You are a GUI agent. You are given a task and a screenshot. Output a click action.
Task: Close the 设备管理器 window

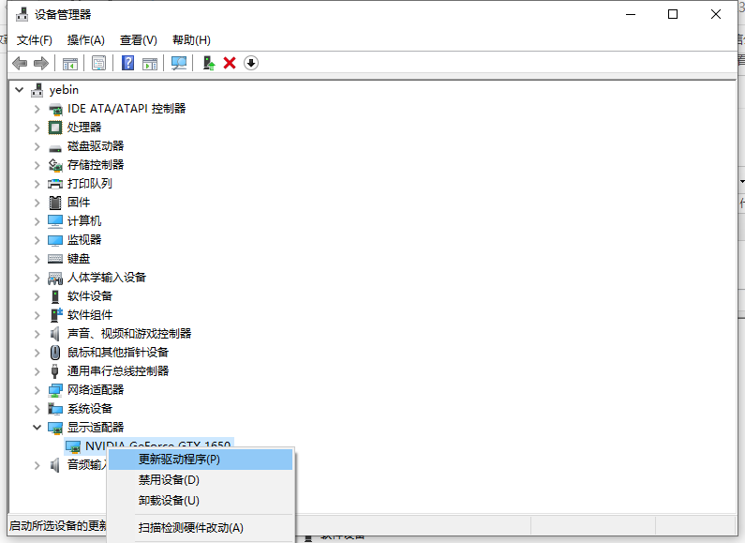[716, 14]
